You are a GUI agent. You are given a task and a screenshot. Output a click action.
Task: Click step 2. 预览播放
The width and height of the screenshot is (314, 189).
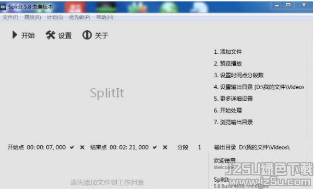pyautogui.click(x=228, y=64)
